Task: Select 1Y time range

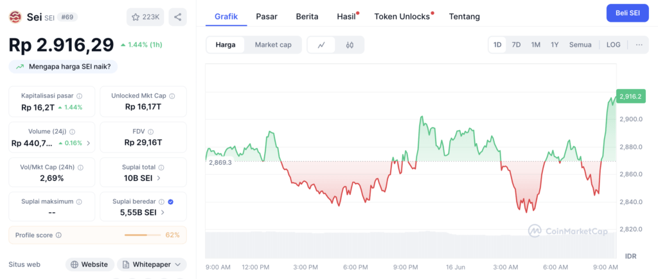Action: tap(555, 45)
